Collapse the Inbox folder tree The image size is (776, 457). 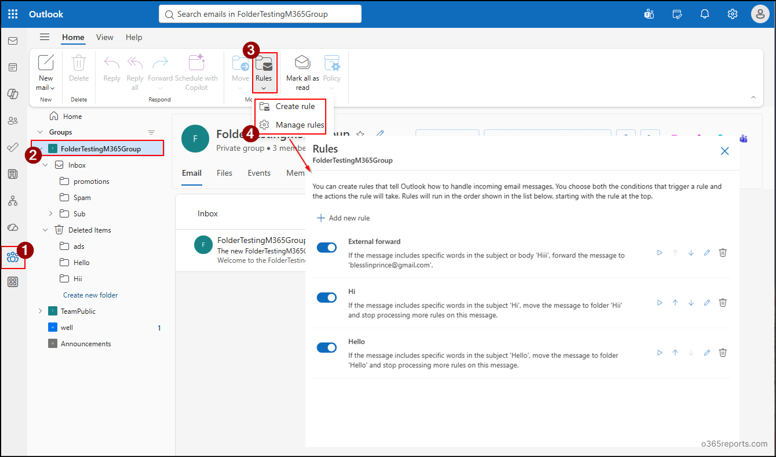tap(46, 165)
